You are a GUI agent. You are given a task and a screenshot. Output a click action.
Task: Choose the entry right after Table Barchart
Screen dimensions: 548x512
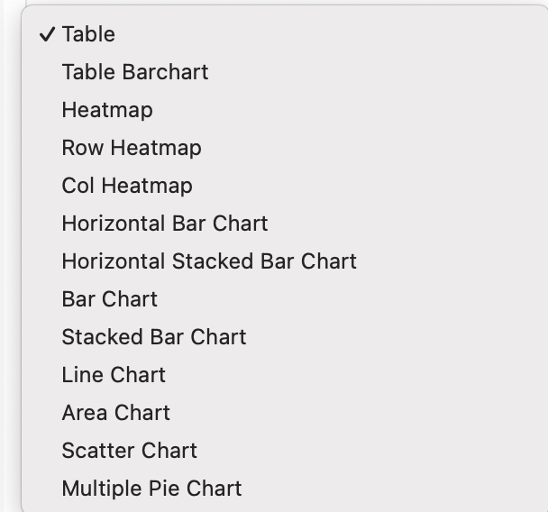point(107,110)
